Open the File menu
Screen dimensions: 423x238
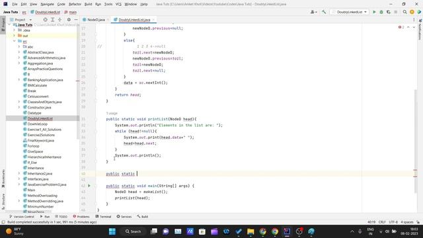15,4
